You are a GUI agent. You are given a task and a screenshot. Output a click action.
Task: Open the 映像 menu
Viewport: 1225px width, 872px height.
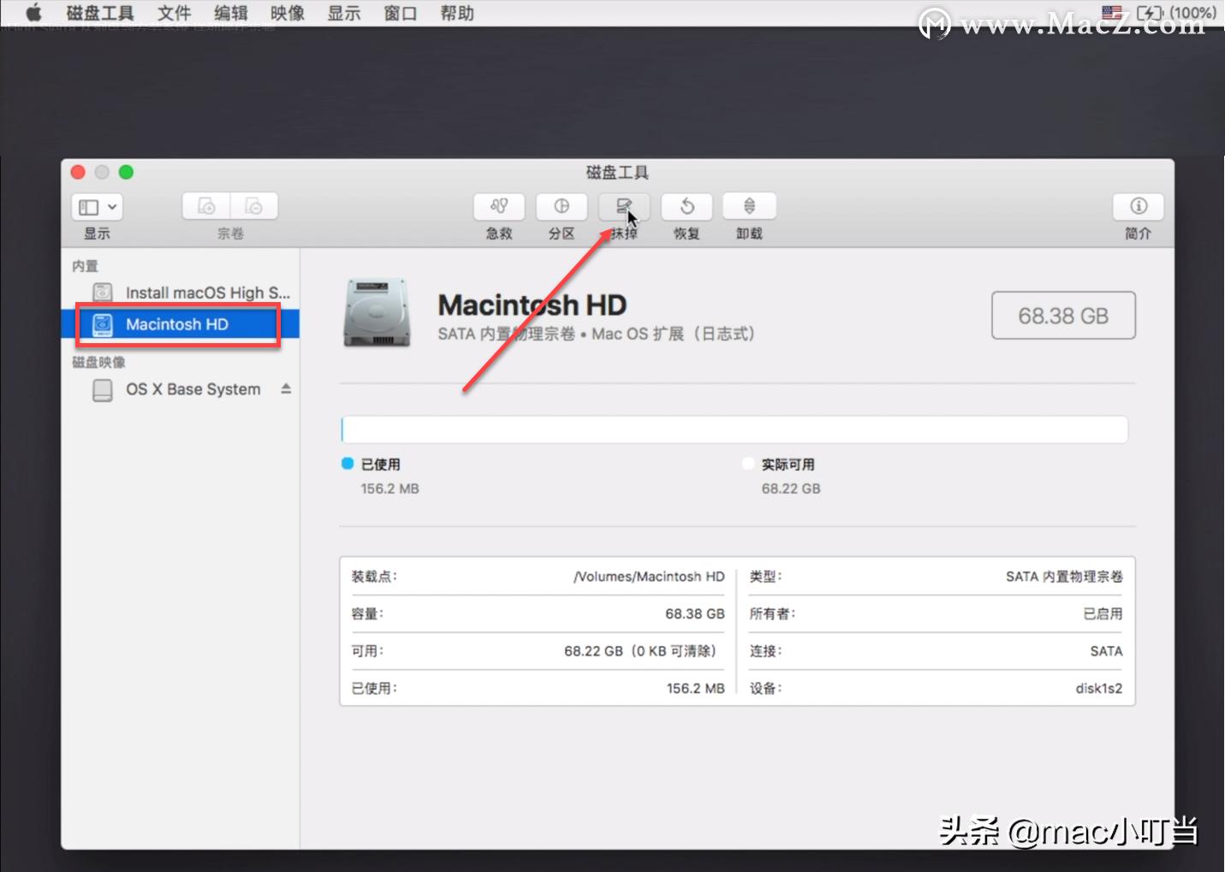(286, 12)
